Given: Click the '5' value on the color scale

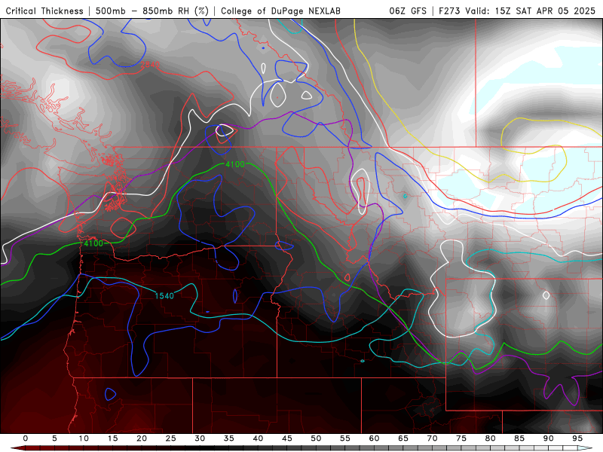Looking at the screenshot, I should coord(54,438).
